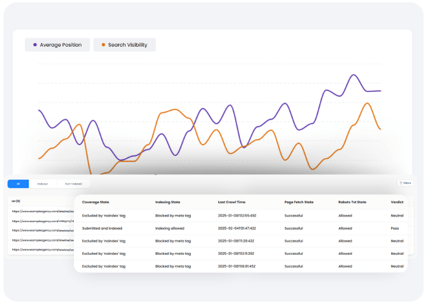The width and height of the screenshot is (427, 304).
Task: Click the purple line's highest peak
Action: click(x=354, y=75)
